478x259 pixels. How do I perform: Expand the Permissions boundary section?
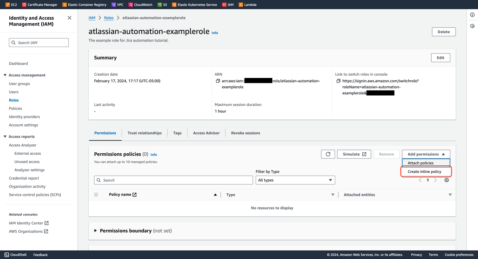coord(95,231)
